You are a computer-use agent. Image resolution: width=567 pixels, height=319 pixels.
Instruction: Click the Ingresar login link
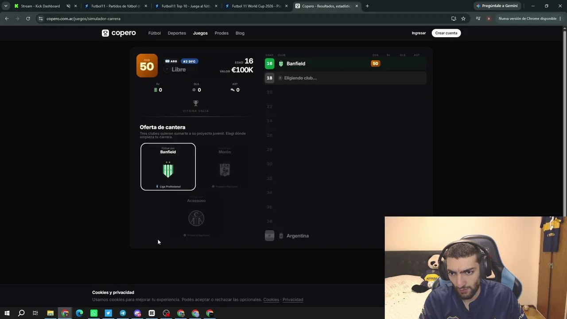pyautogui.click(x=419, y=33)
